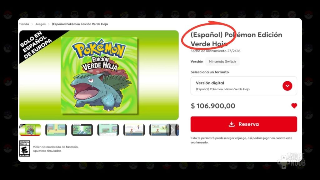Image resolution: width=320 pixels, height=180 pixels.
Task: Open the Tienda breadcrumb link
Action: point(24,24)
